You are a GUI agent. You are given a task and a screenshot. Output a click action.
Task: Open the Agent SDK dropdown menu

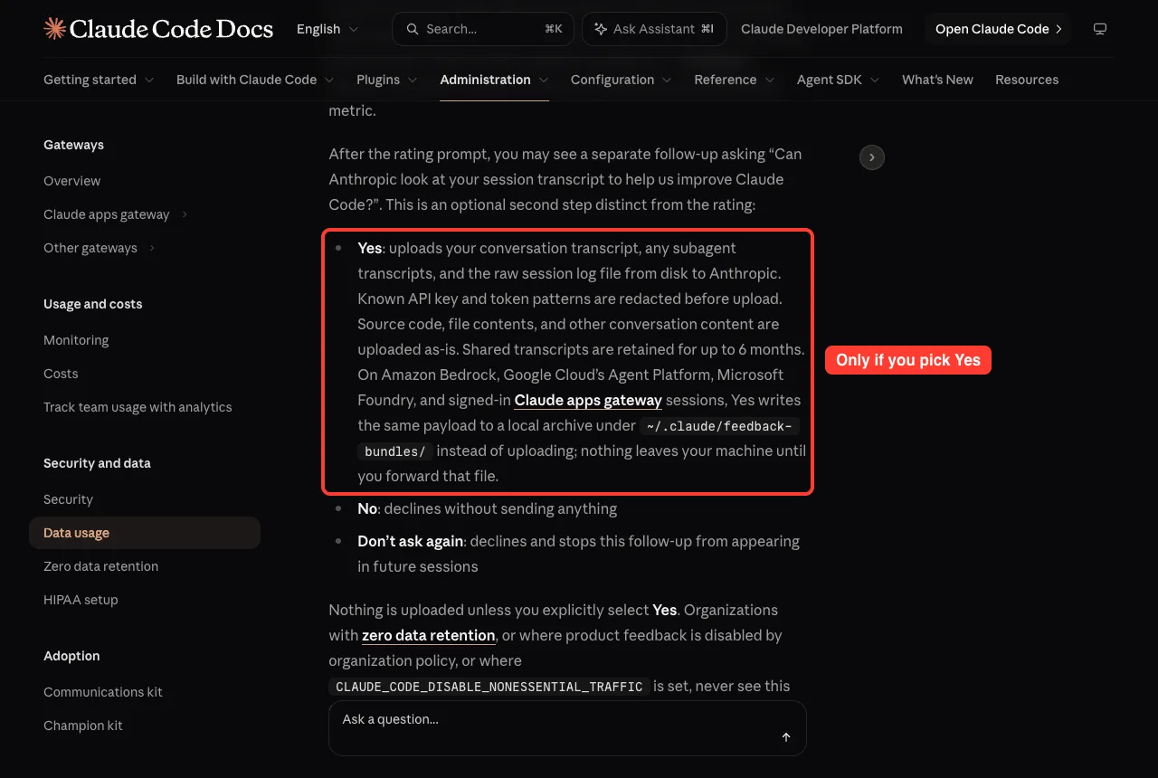coord(839,80)
